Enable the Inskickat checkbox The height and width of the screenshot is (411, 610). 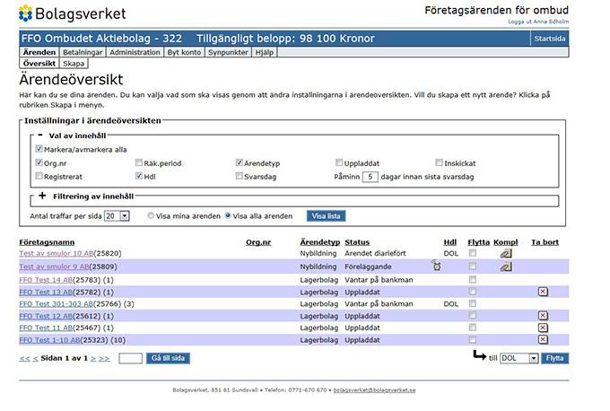440,162
